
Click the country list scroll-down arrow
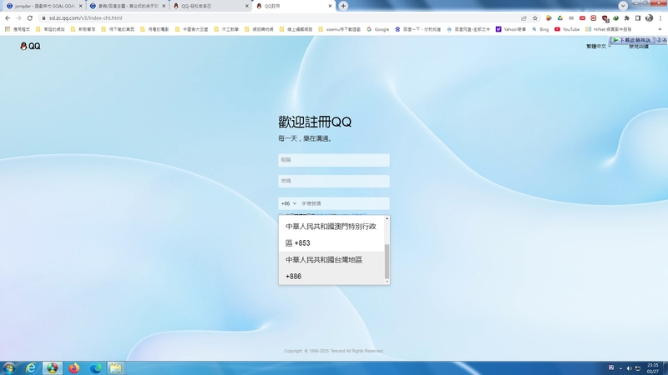pyautogui.click(x=387, y=282)
